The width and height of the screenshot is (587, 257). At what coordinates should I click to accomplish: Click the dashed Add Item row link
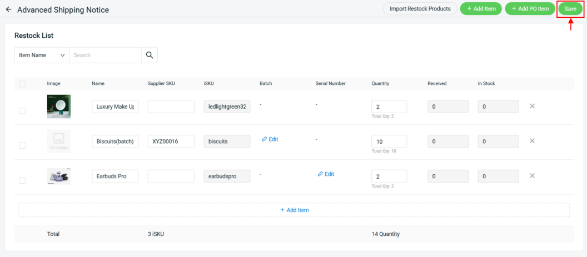[294, 210]
